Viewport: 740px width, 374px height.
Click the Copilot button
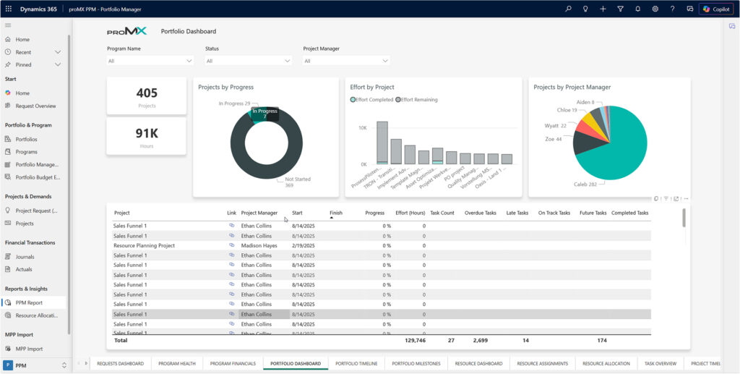pyautogui.click(x=716, y=9)
